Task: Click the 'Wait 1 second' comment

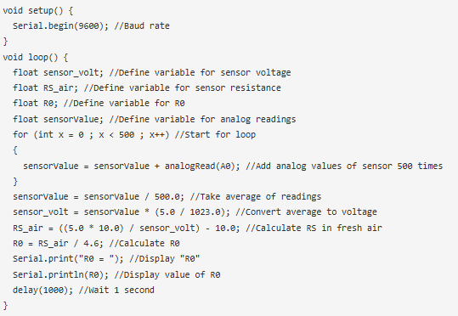Action: 116,290
